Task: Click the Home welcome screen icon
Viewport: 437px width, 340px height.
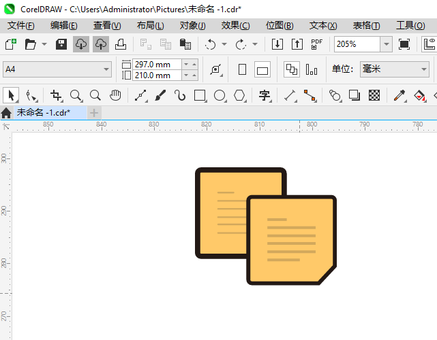Action: pyautogui.click(x=6, y=113)
